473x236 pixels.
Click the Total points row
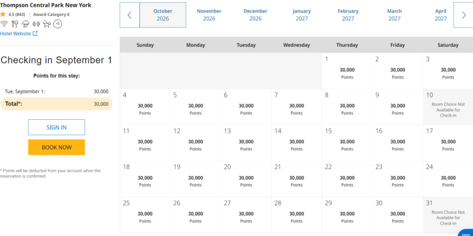coord(57,104)
